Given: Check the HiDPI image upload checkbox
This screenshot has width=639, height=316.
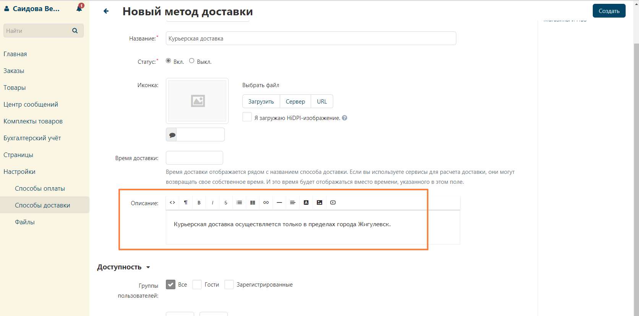Looking at the screenshot, I should coord(247,117).
